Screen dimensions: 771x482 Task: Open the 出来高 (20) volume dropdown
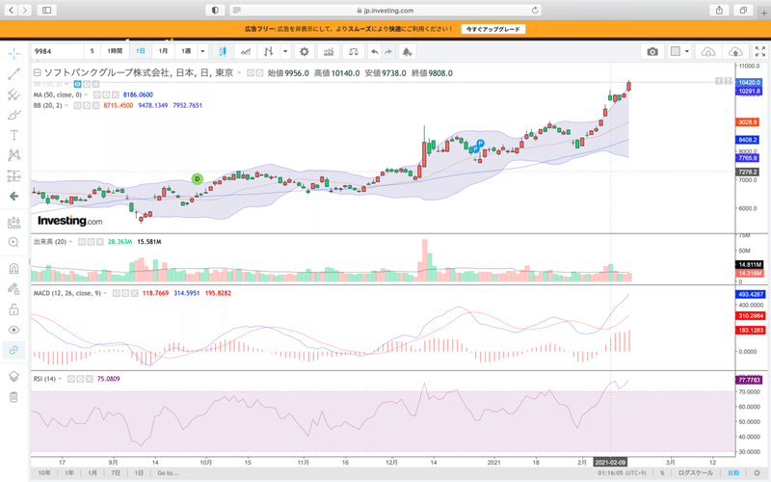[70, 242]
